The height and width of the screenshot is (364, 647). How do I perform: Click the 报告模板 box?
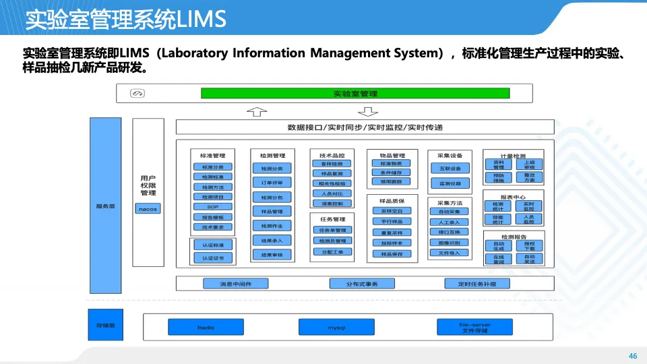pyautogui.click(x=213, y=217)
